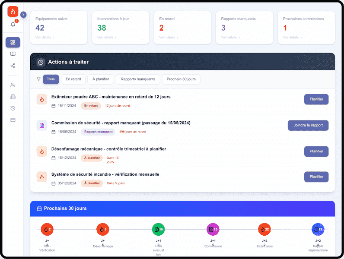The image size is (344, 259).
Task: Open the buildings icon in sidebar
Action: point(13,96)
